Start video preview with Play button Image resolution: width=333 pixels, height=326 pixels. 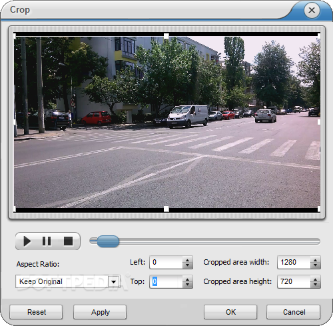click(x=27, y=241)
